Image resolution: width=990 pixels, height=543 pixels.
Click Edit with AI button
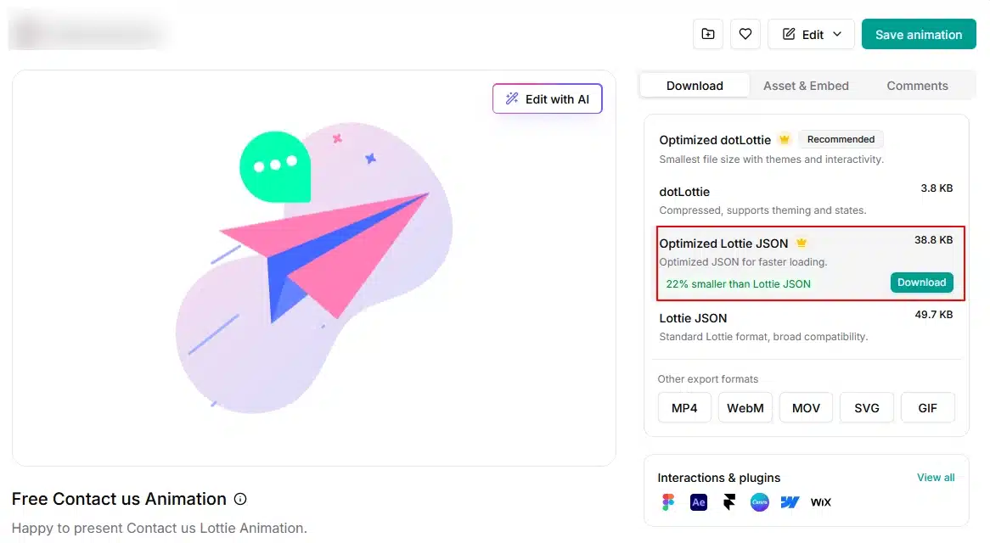(548, 99)
